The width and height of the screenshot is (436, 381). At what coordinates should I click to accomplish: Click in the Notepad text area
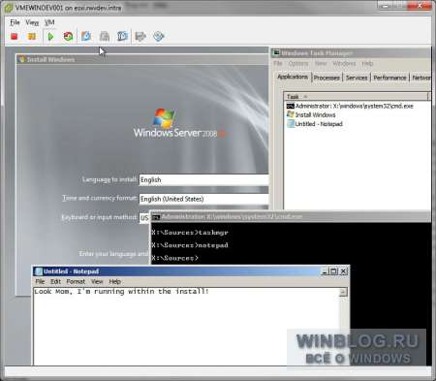(187, 327)
